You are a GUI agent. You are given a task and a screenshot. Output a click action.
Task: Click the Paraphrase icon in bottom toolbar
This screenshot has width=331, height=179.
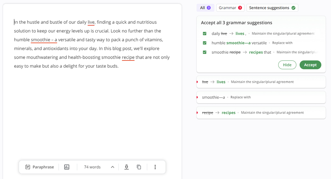tap(28, 167)
